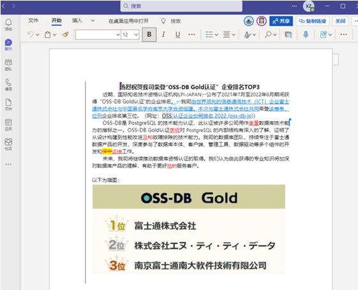Open more toolbar options after review icon
The height and width of the screenshot is (290, 358).
point(343,34)
